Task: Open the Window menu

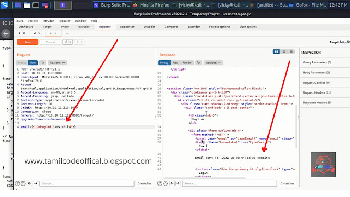Action: (80, 21)
